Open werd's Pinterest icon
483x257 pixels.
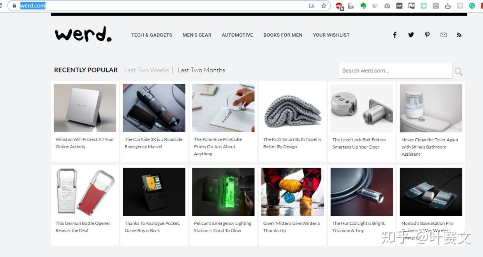tap(427, 35)
